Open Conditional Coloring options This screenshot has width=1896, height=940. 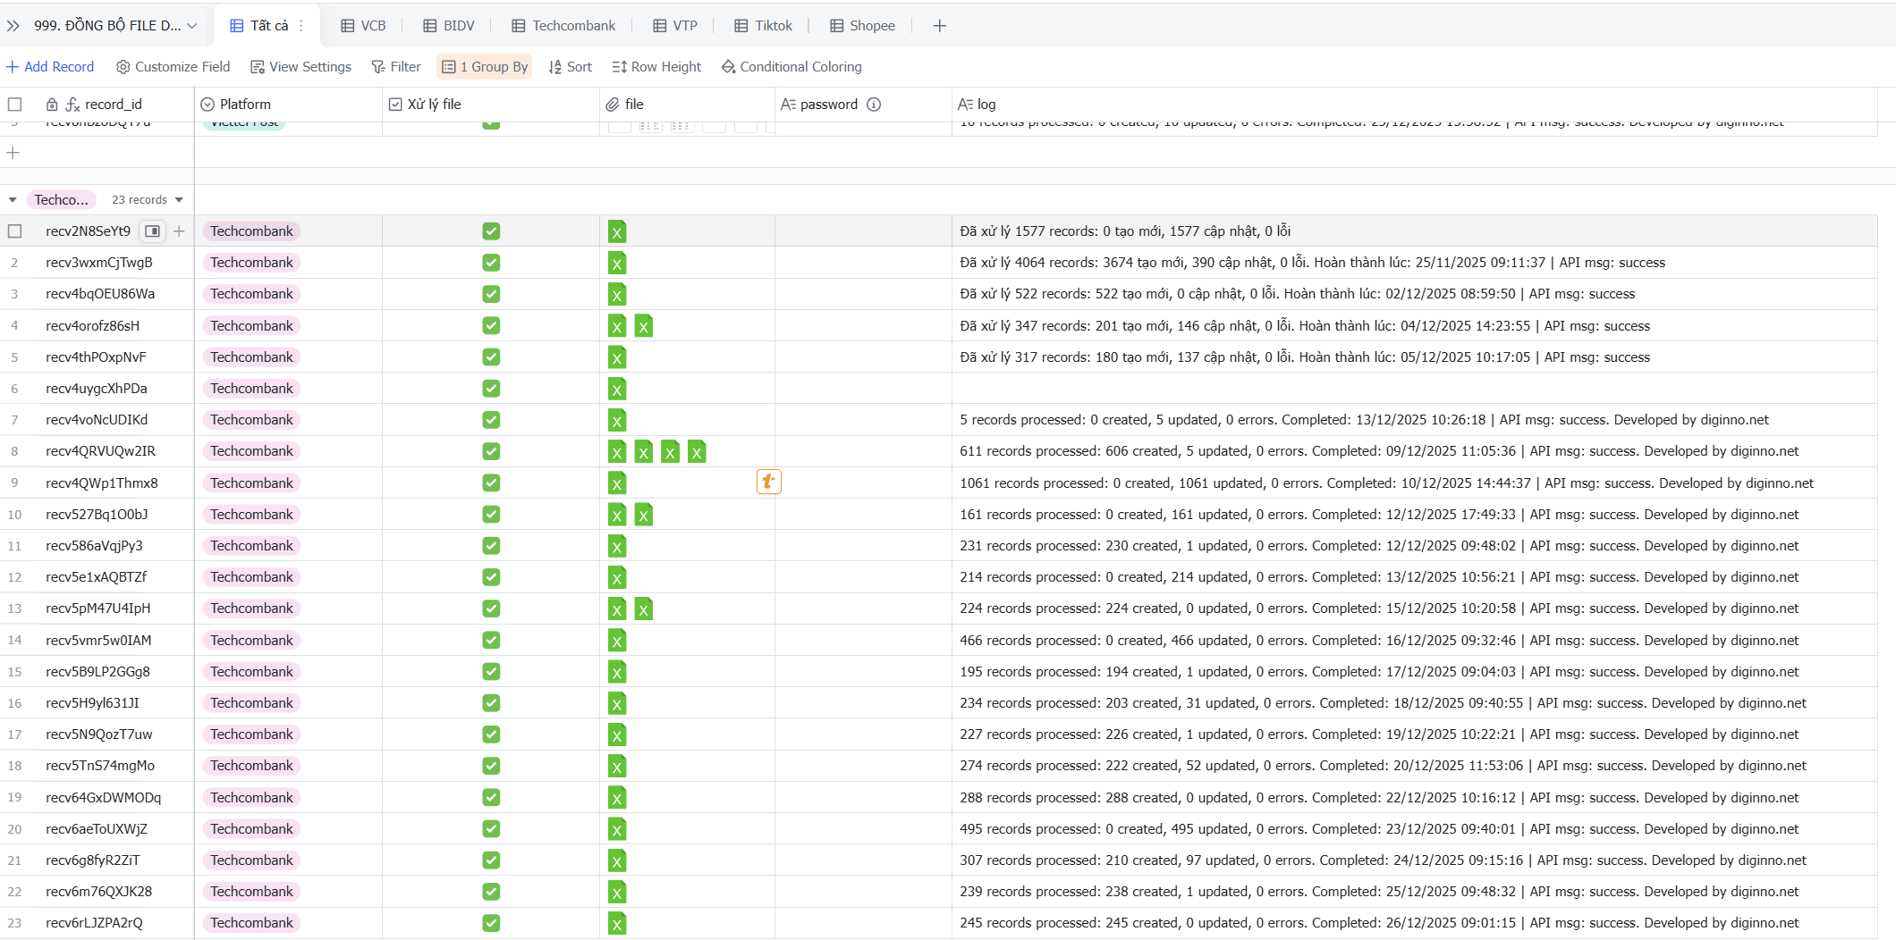click(791, 67)
